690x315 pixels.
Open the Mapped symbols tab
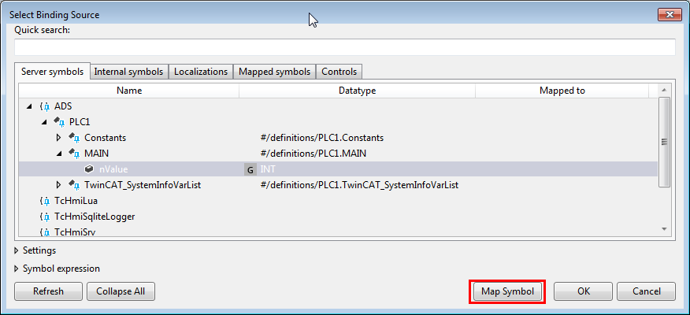275,72
